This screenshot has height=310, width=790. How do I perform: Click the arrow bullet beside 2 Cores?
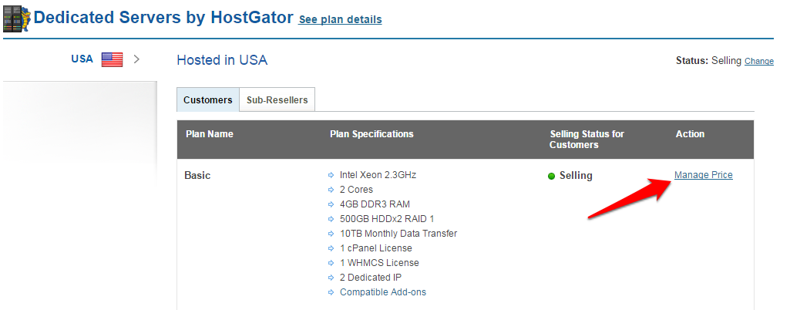(331, 190)
